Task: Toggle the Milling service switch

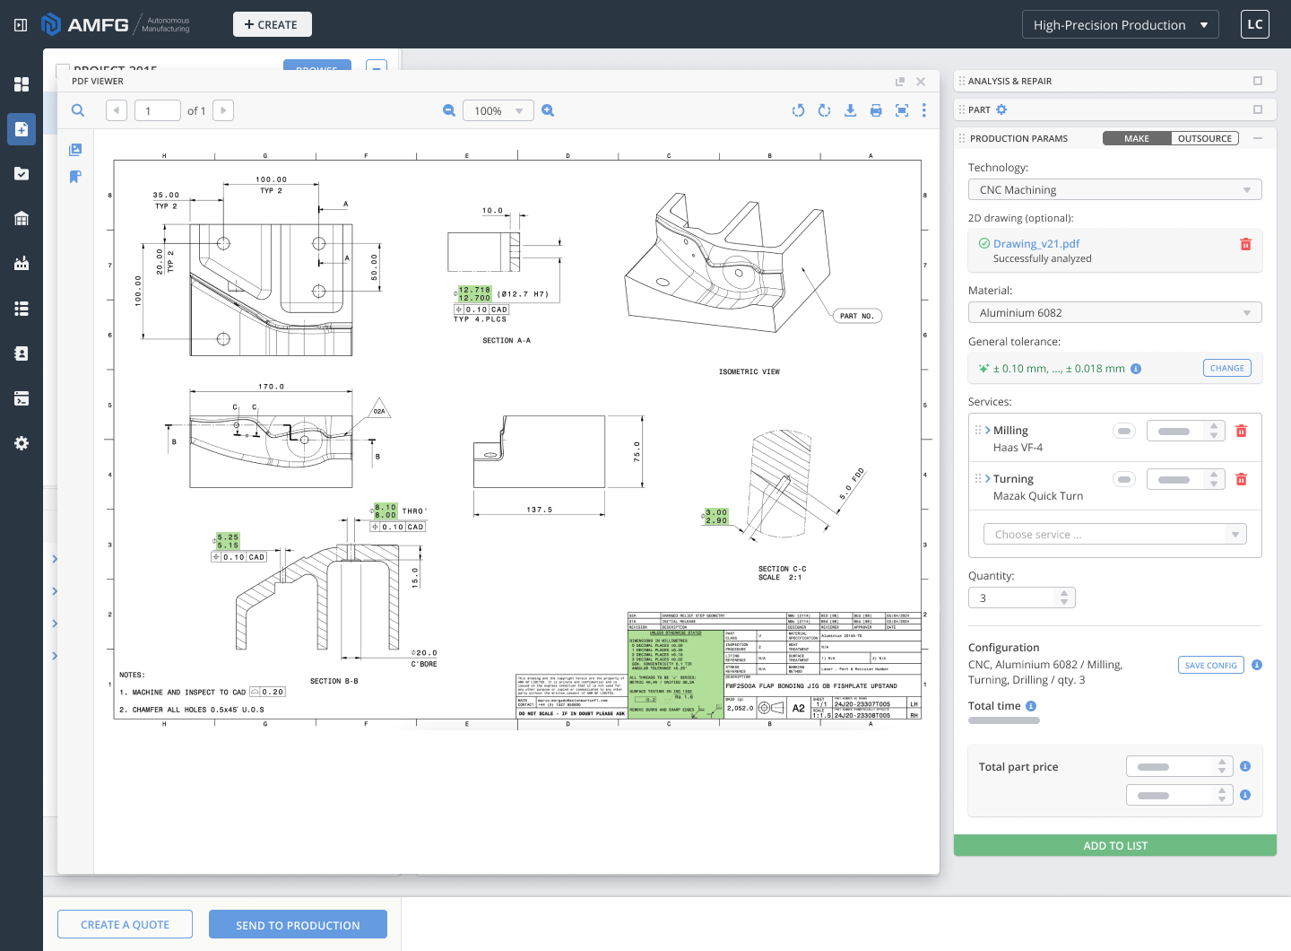Action: click(x=1124, y=431)
